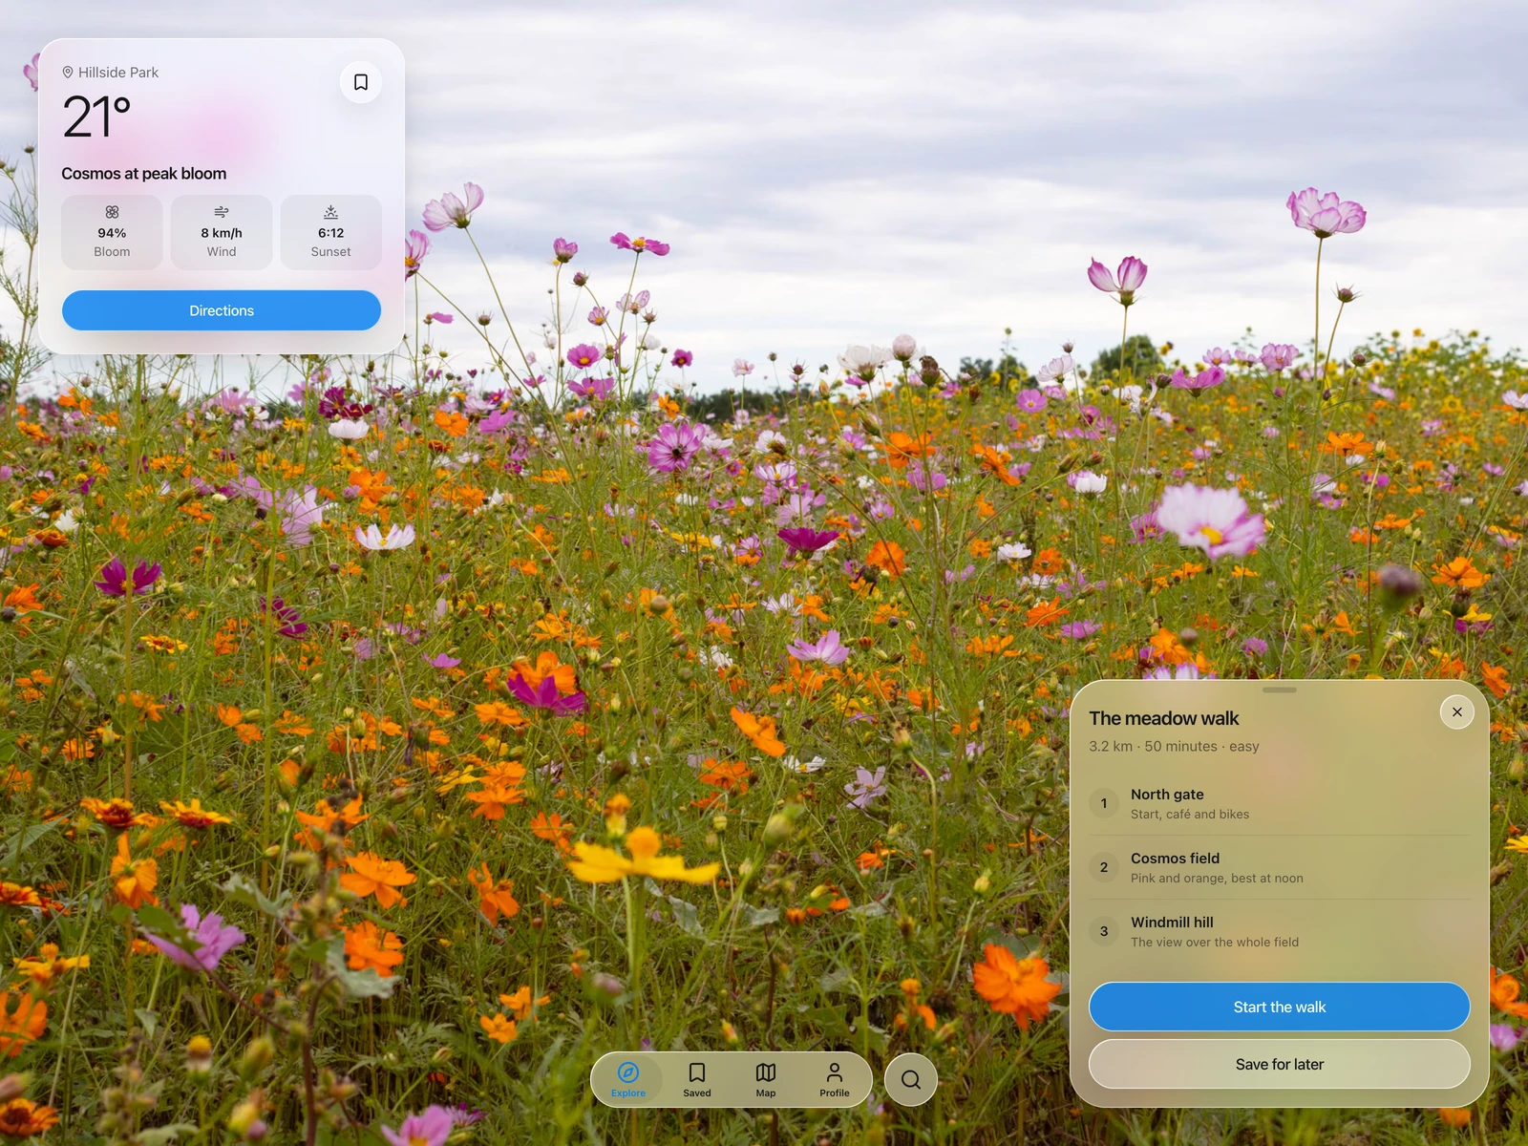Bookmark the Hillside Park card
The image size is (1528, 1146).
point(361,82)
